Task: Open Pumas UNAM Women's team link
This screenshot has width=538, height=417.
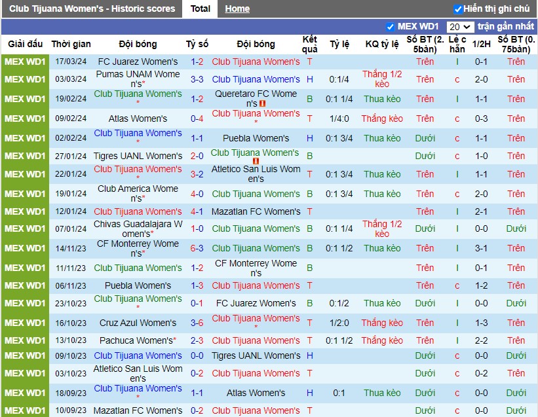Action: pyautogui.click(x=138, y=79)
